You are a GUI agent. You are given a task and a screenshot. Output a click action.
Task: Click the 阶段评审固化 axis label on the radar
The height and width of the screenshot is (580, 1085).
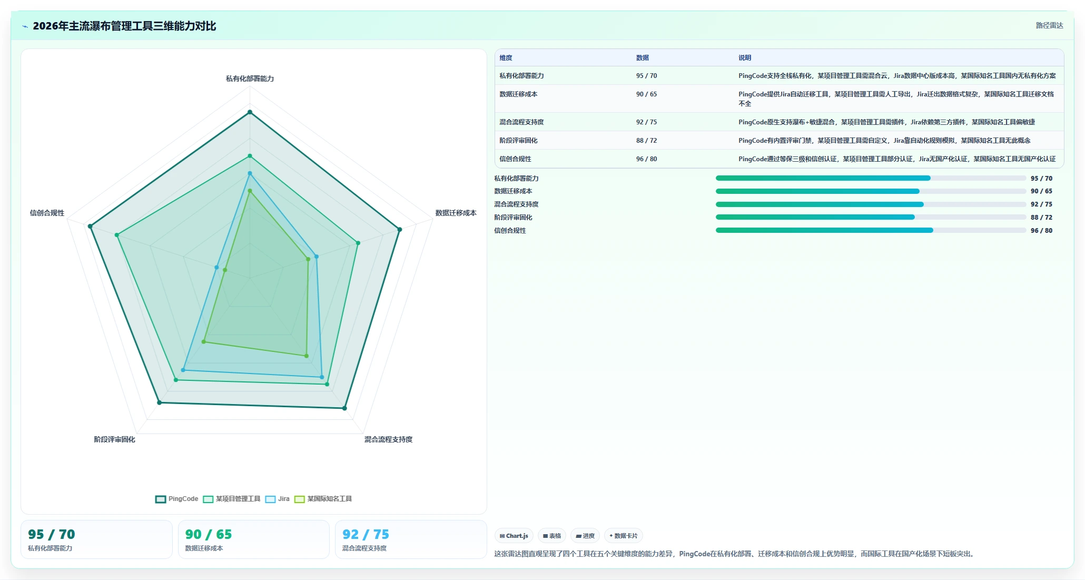pyautogui.click(x=114, y=439)
